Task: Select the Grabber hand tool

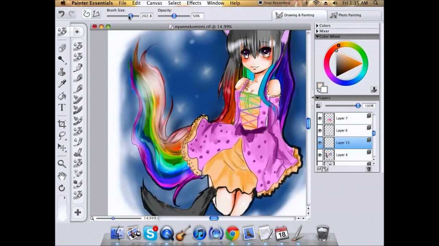Action: pyautogui.click(x=62, y=176)
